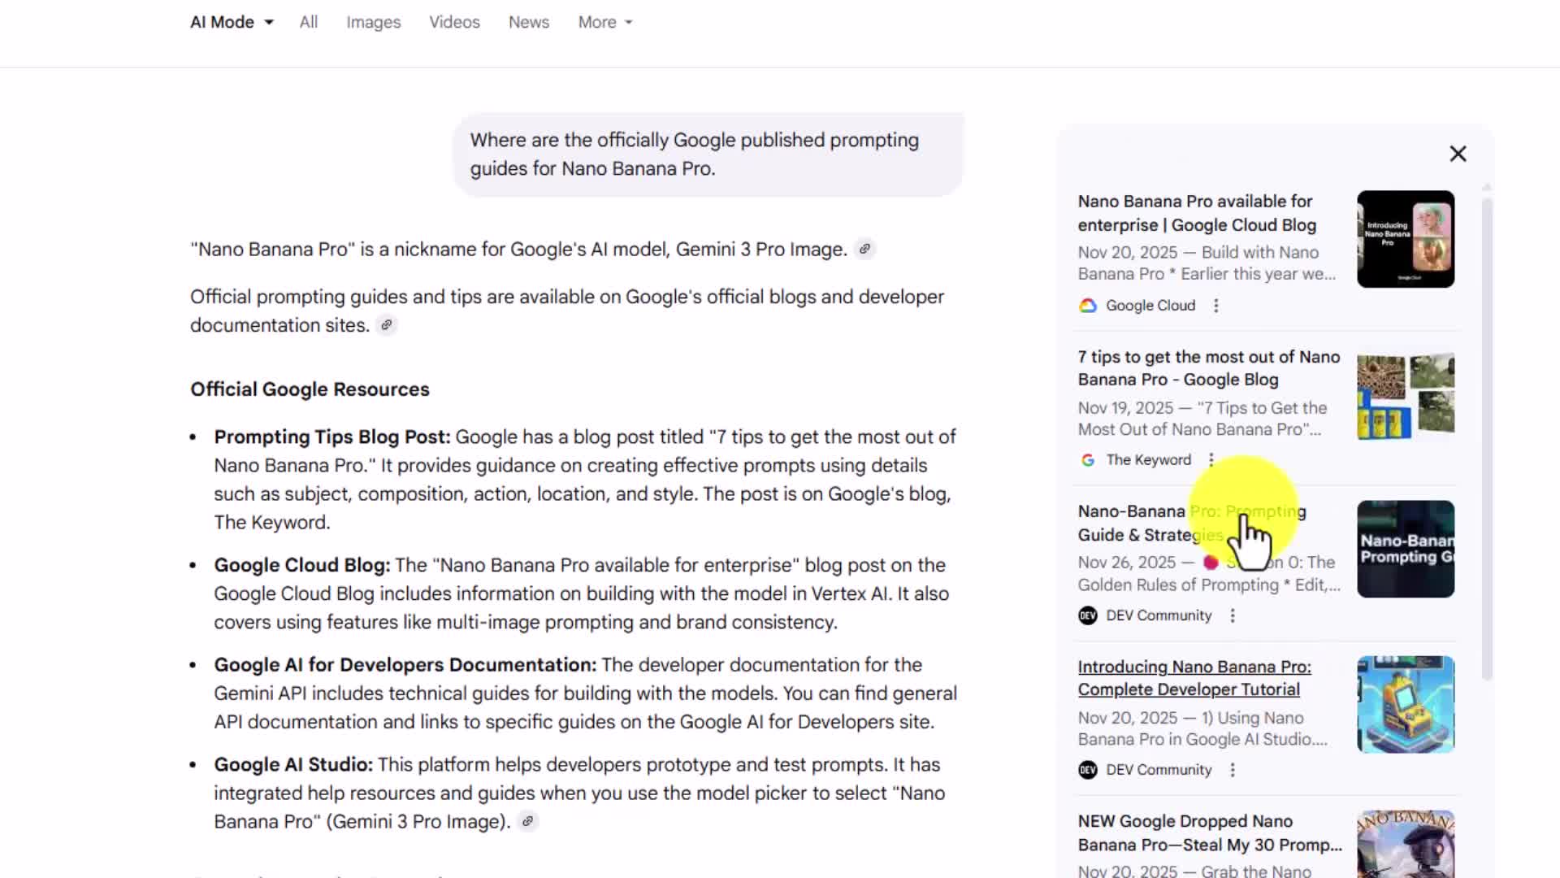The image size is (1560, 878).
Task: Expand the More search filters dropdown
Action: pyautogui.click(x=604, y=23)
